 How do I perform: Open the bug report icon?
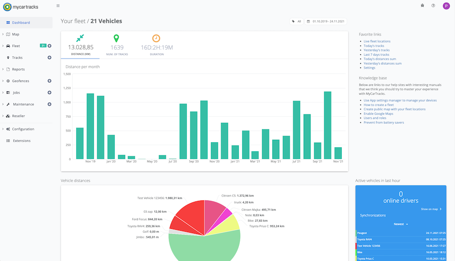coord(422,6)
